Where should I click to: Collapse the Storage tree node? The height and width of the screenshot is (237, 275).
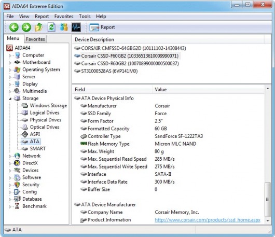pyautogui.click(x=10, y=99)
